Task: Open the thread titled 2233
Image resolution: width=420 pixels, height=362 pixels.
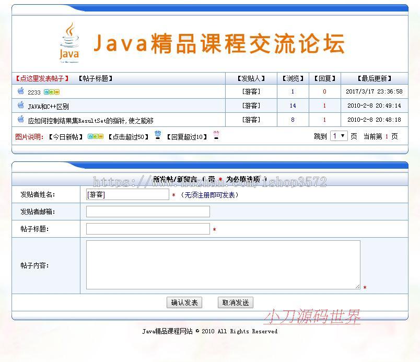Action: [x=34, y=92]
